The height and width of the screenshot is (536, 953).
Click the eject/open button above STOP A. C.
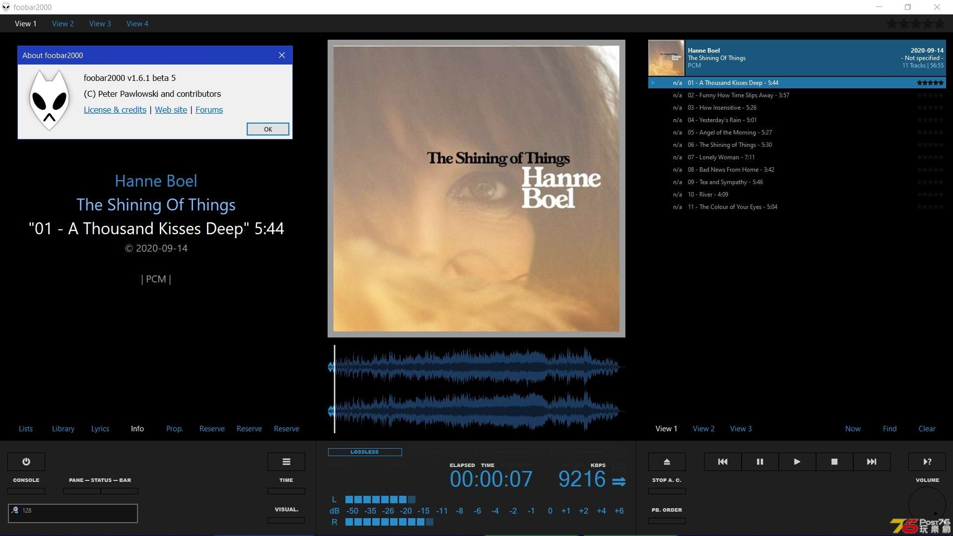point(667,462)
